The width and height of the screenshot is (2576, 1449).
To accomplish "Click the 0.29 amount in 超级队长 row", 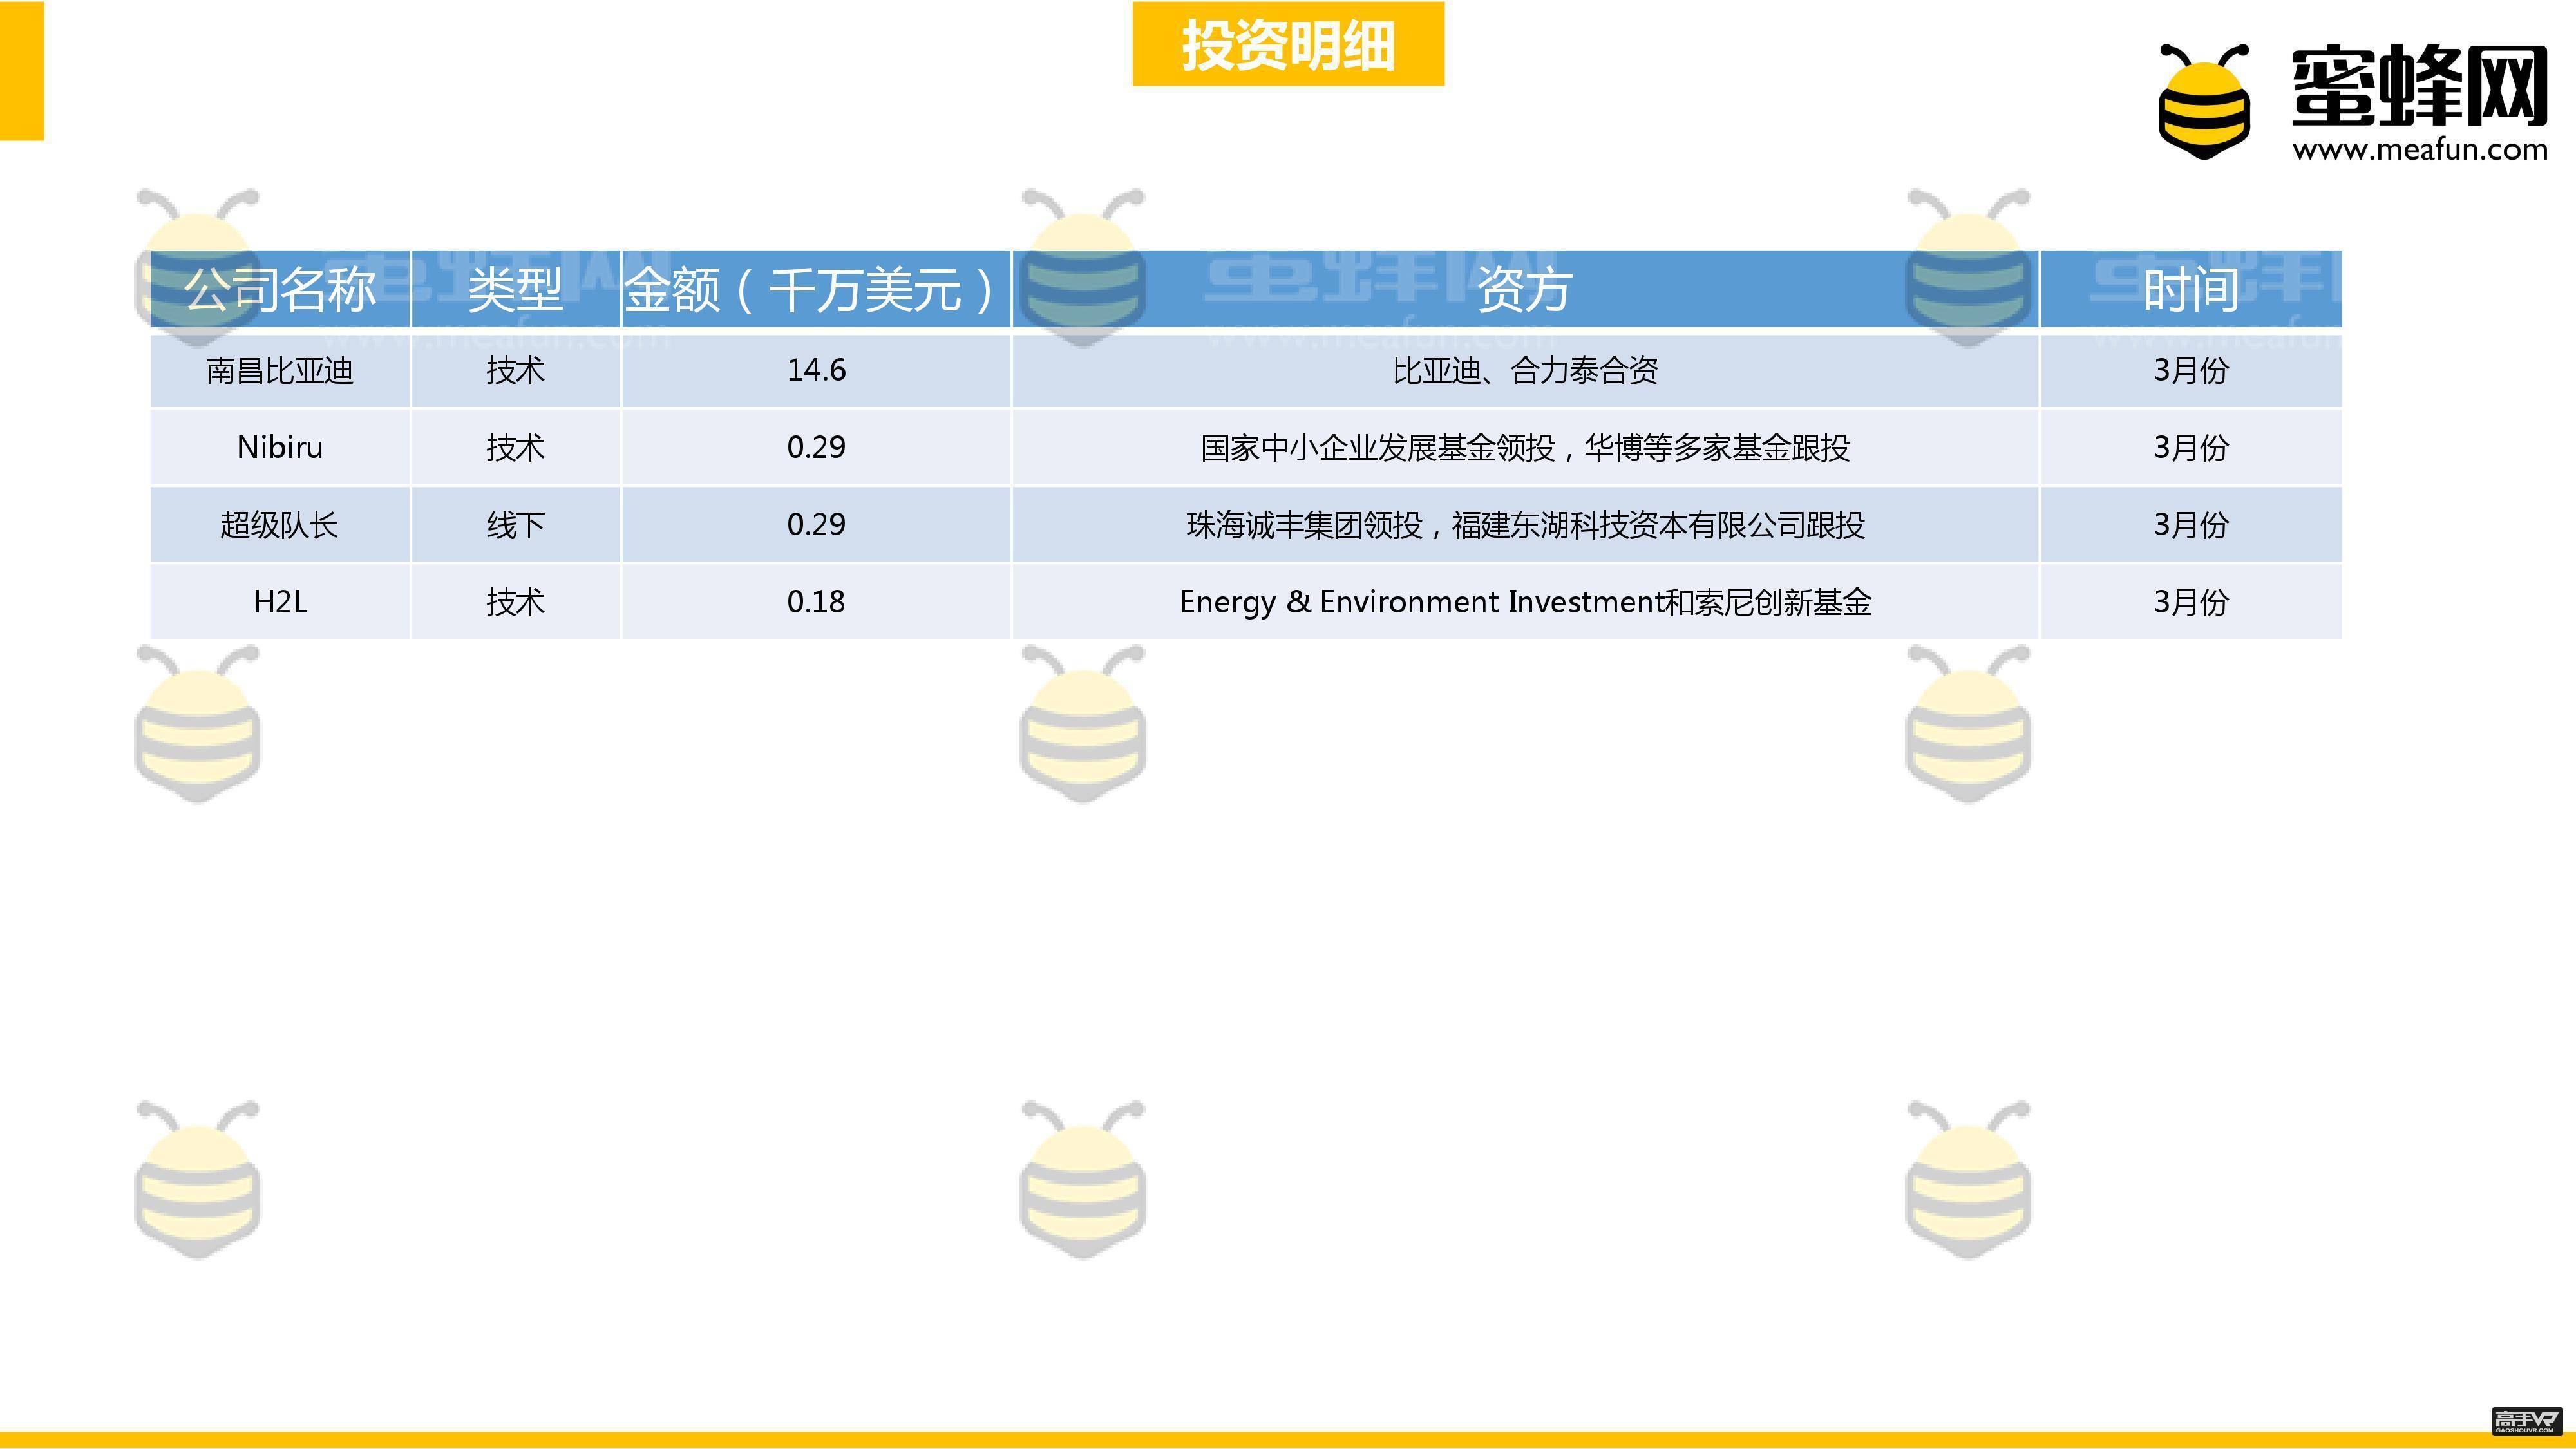I will (816, 524).
